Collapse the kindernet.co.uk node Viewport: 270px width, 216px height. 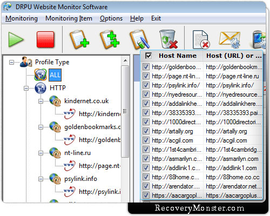[40, 102]
